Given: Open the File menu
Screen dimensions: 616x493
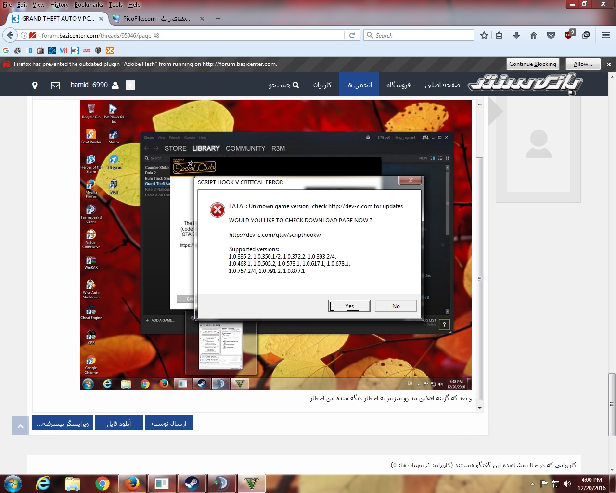Looking at the screenshot, I should pyautogui.click(x=7, y=5).
